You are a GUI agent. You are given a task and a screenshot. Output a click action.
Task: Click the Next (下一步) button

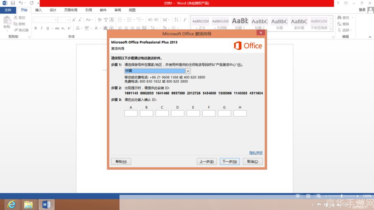click(x=230, y=161)
